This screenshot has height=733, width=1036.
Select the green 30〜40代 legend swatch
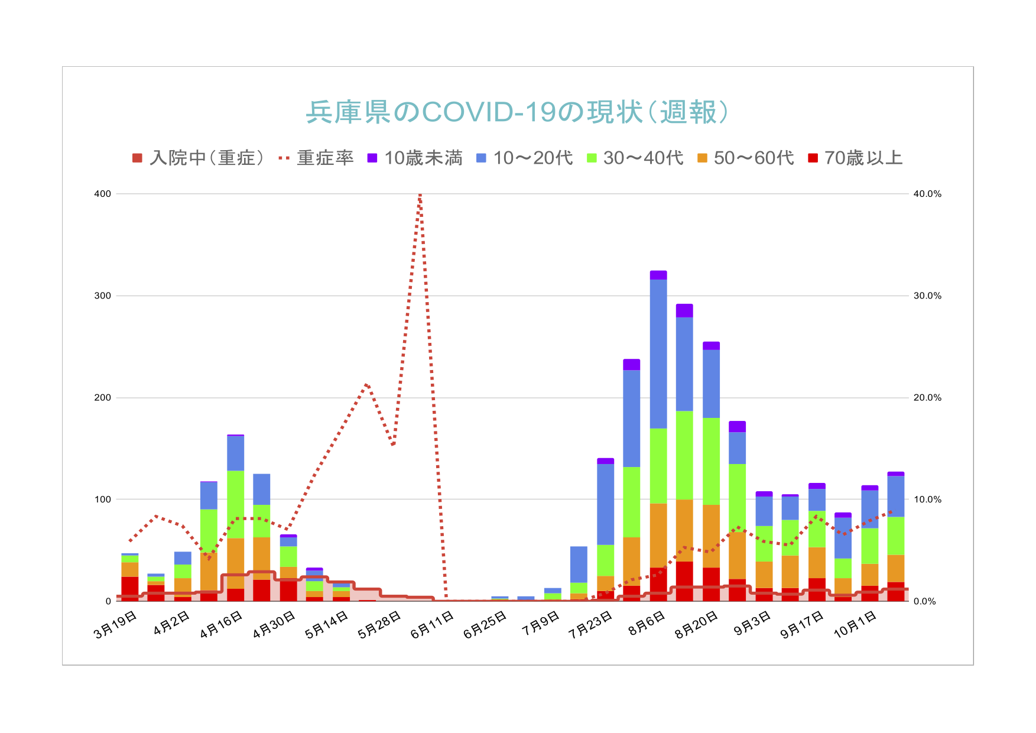pos(592,158)
